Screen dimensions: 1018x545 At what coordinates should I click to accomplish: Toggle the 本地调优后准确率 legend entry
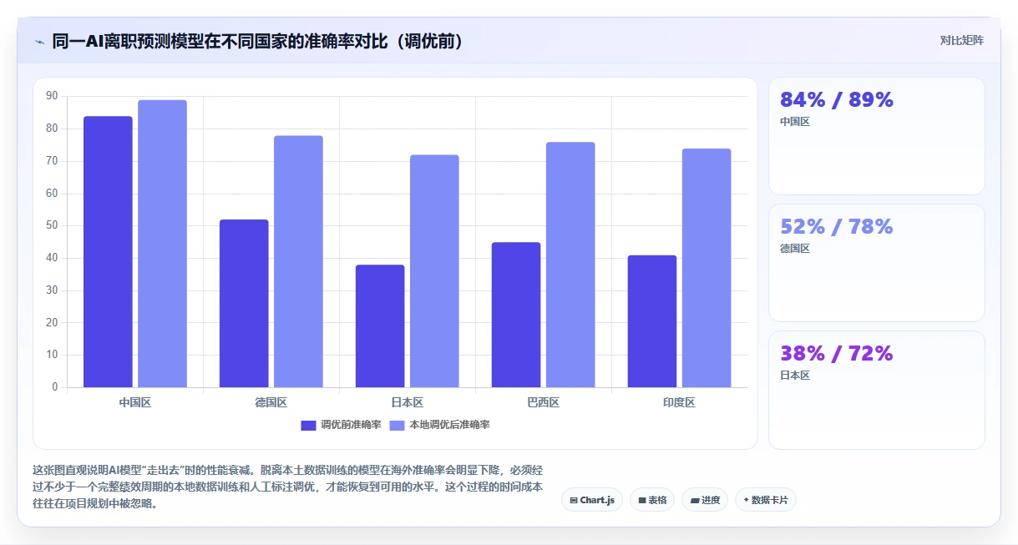click(x=440, y=425)
